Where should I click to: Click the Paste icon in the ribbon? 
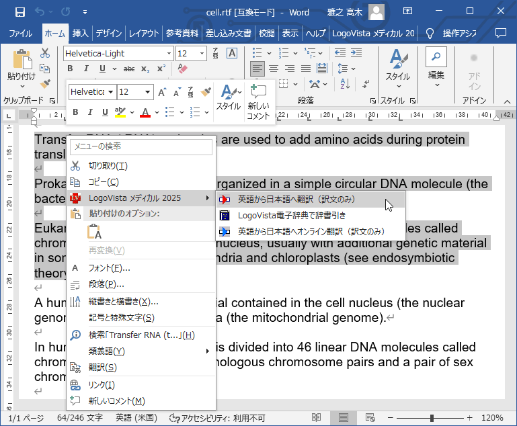[22, 60]
